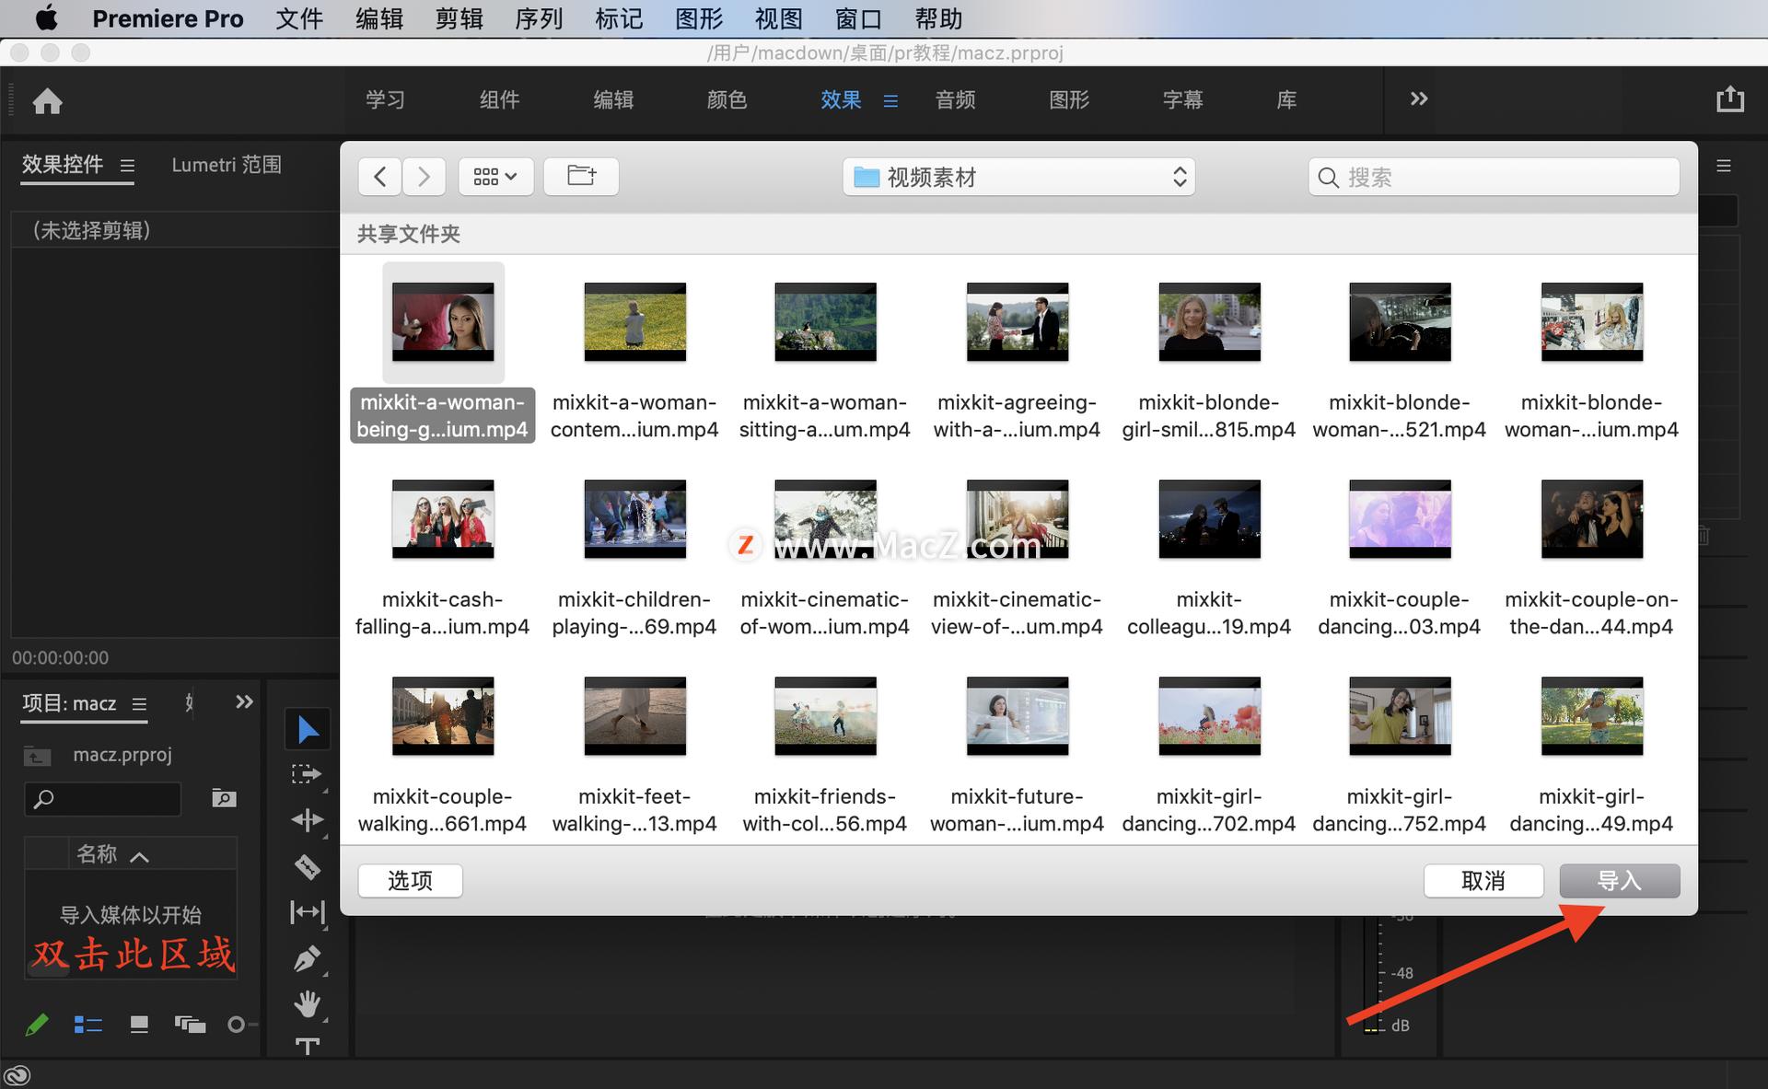Click the Home icon
The image size is (1768, 1089).
click(47, 100)
